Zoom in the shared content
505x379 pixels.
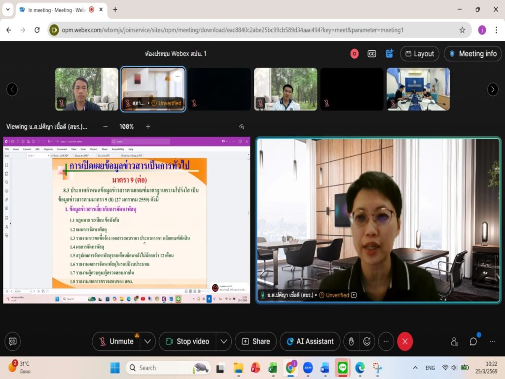(x=148, y=127)
